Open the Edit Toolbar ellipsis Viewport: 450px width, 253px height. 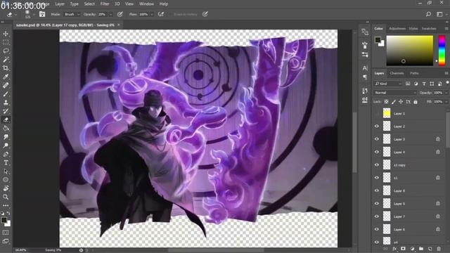click(6, 205)
